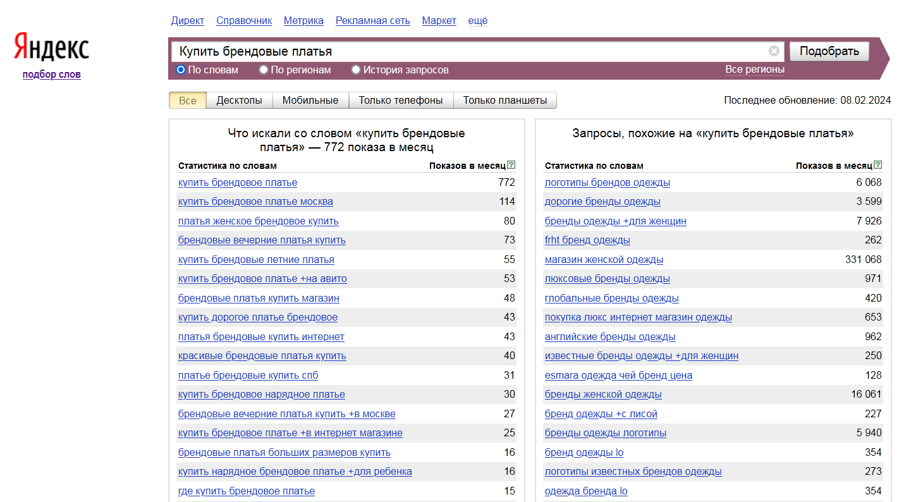The image size is (923, 502).
Task: Open 'известные бренды одежды +для женщин'
Action: point(642,356)
